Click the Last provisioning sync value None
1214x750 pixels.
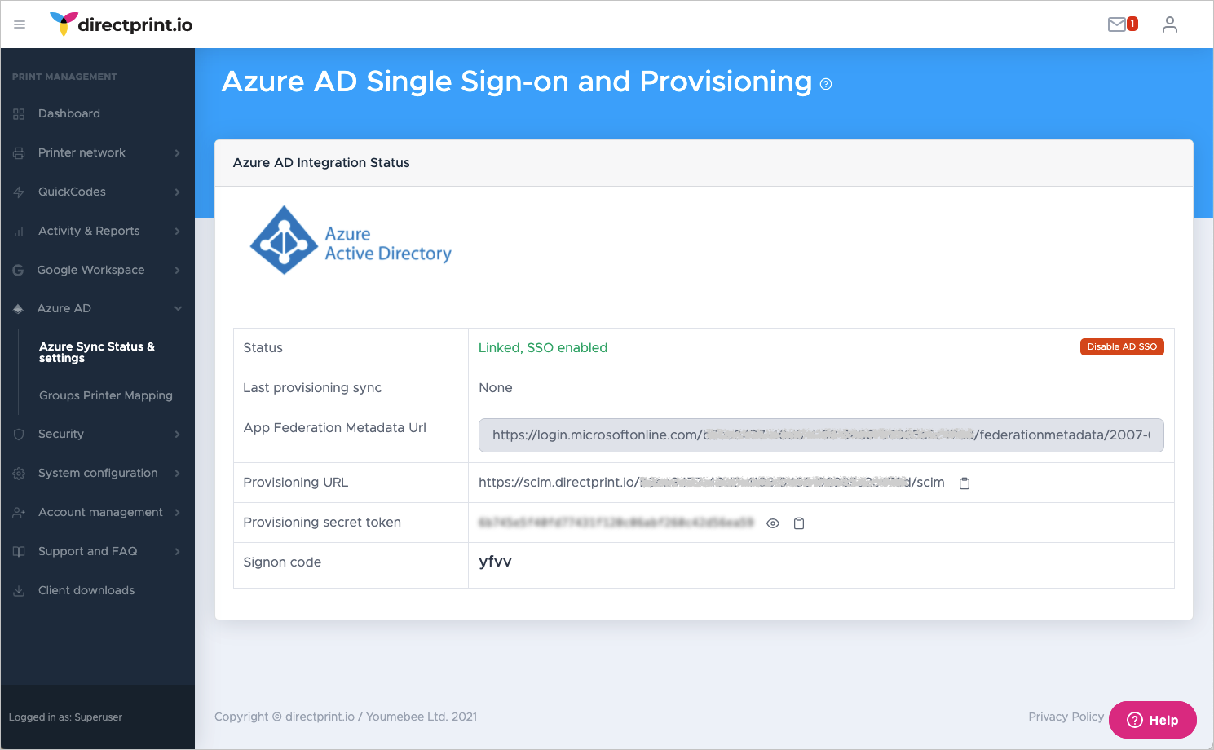coord(496,388)
